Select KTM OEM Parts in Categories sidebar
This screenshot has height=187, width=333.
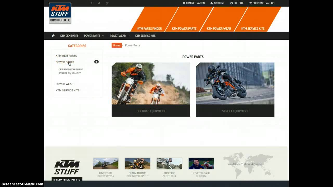(x=66, y=56)
